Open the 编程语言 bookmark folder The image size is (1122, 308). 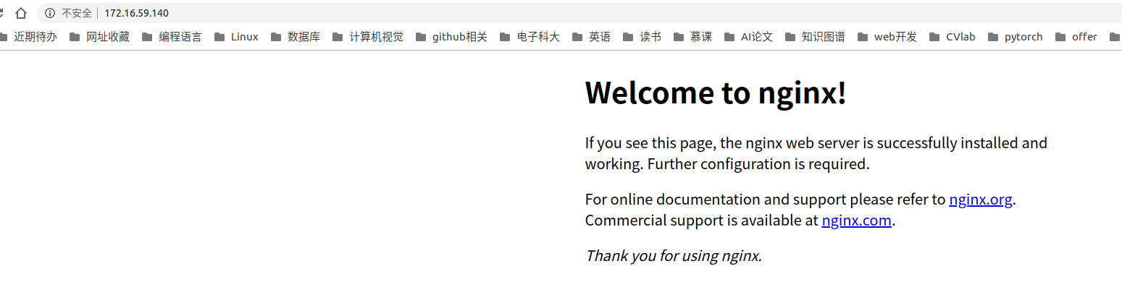[x=172, y=37]
